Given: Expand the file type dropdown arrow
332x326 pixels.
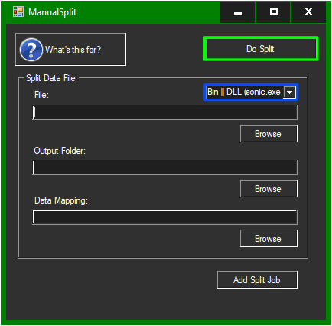Looking at the screenshot, I should 289,93.
